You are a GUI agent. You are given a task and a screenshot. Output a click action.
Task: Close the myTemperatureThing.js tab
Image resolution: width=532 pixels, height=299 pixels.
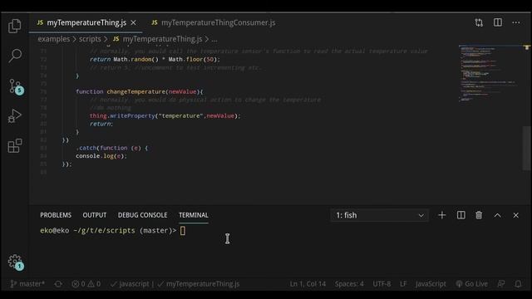133,22
